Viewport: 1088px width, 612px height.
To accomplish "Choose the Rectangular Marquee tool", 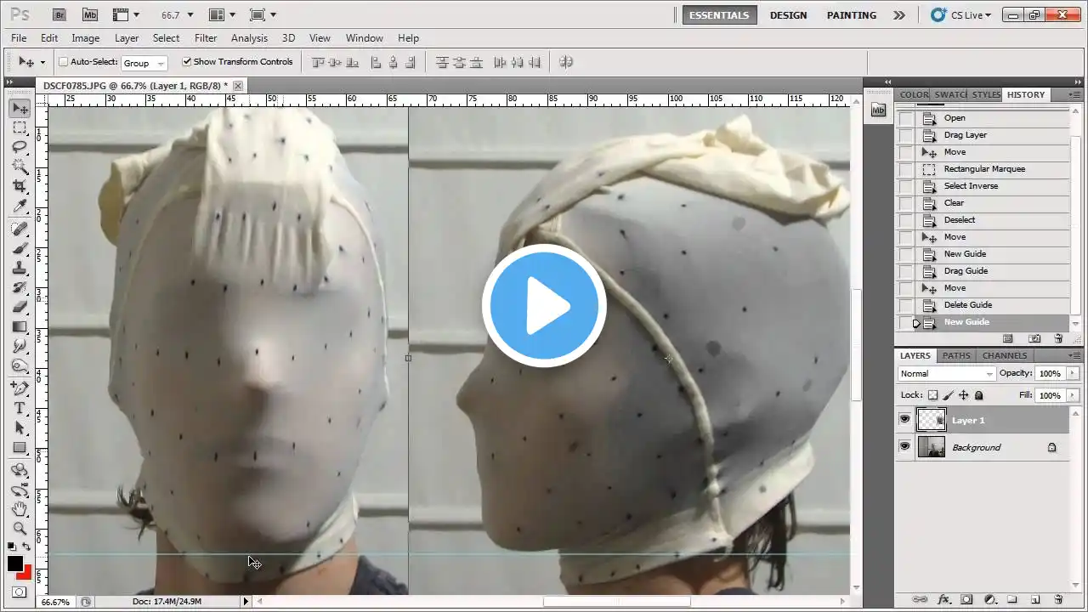I will (20, 127).
